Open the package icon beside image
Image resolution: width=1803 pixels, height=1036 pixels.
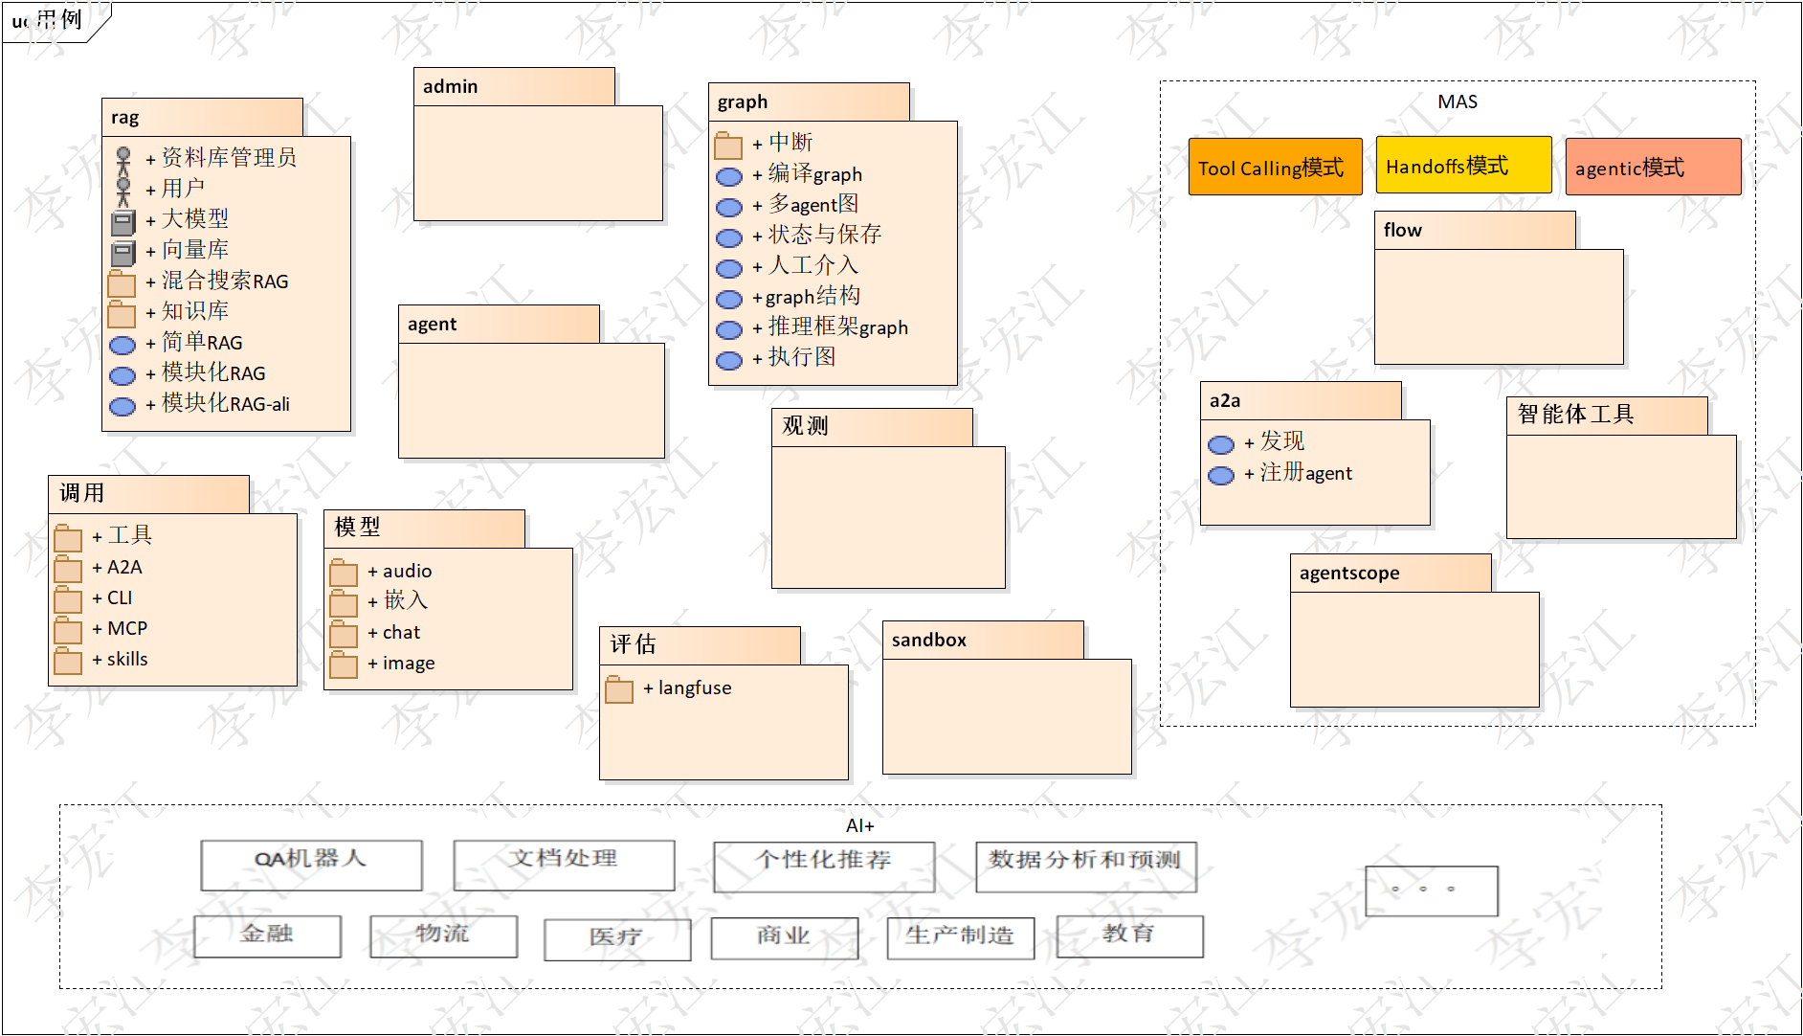pos(344,664)
